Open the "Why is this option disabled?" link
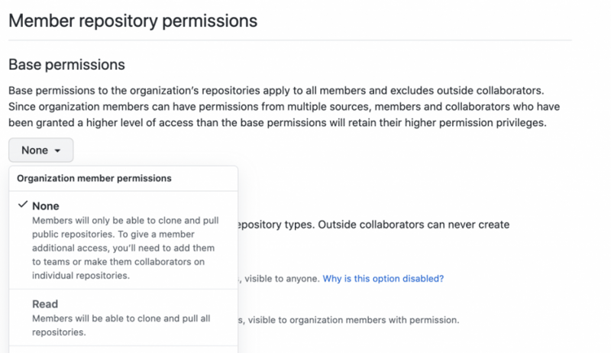This screenshot has width=611, height=353. 383,279
